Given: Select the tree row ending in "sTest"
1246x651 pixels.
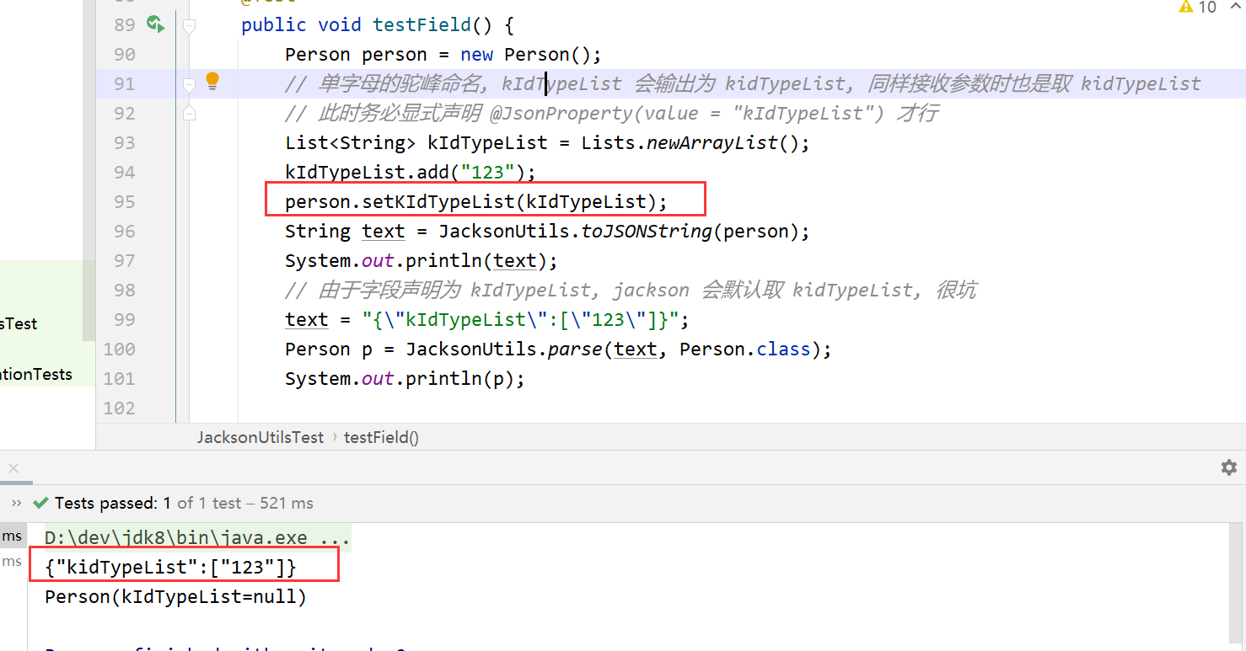Looking at the screenshot, I should coord(47,323).
